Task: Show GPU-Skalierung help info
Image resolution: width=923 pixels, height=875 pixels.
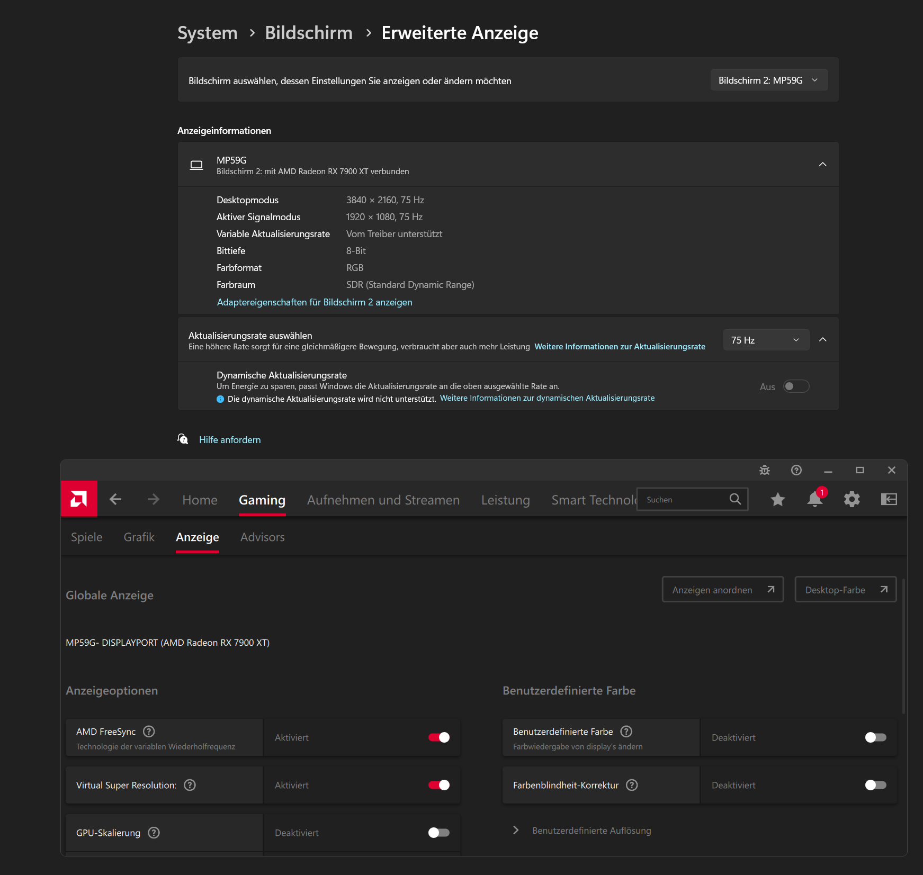Action: (154, 833)
